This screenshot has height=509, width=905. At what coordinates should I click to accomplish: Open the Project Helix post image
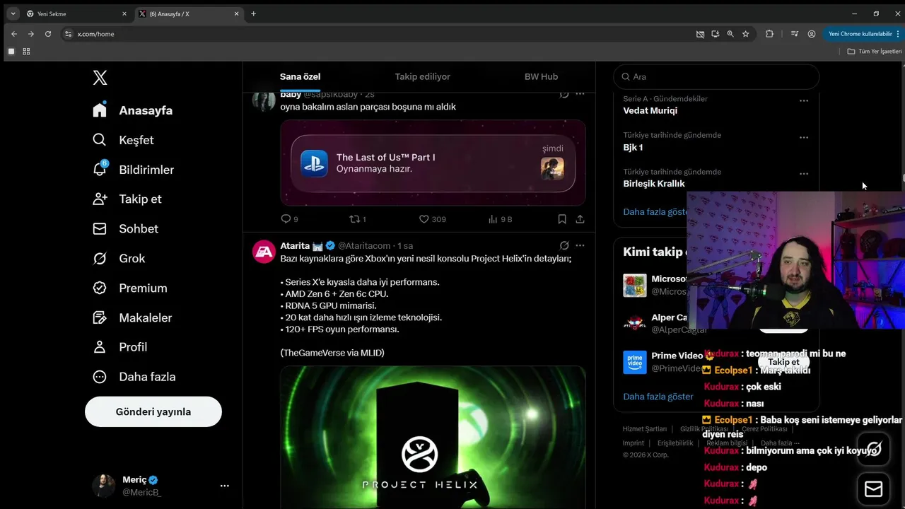point(433,437)
